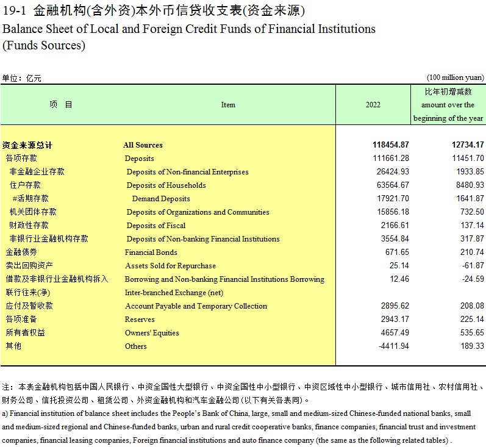
Task: Select the 各项存款 Chinese label
Action: (x=21, y=159)
